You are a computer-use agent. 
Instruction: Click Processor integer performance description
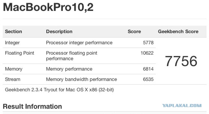click(x=79, y=43)
